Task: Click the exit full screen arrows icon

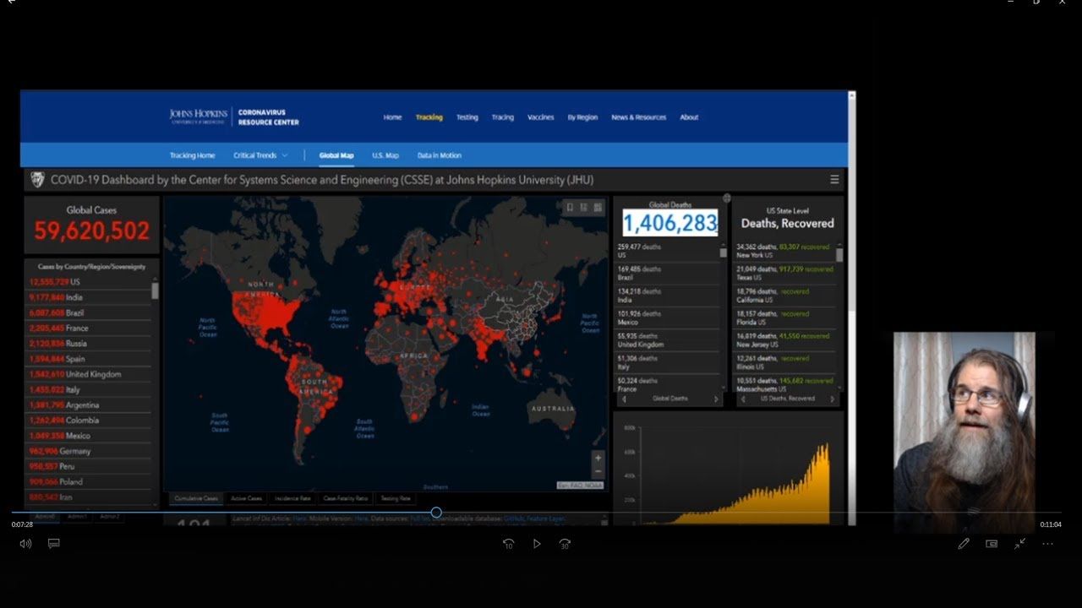Action: 1020,544
